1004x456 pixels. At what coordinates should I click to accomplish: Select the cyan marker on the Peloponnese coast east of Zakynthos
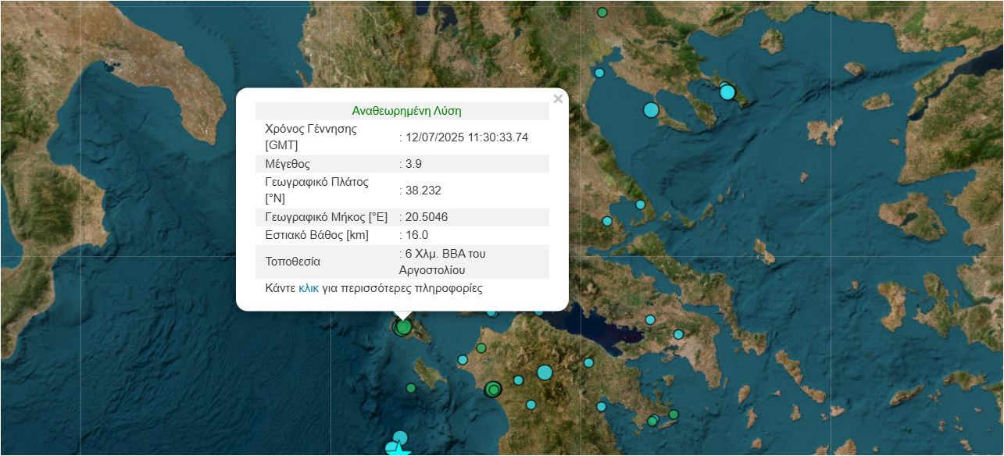[463, 360]
